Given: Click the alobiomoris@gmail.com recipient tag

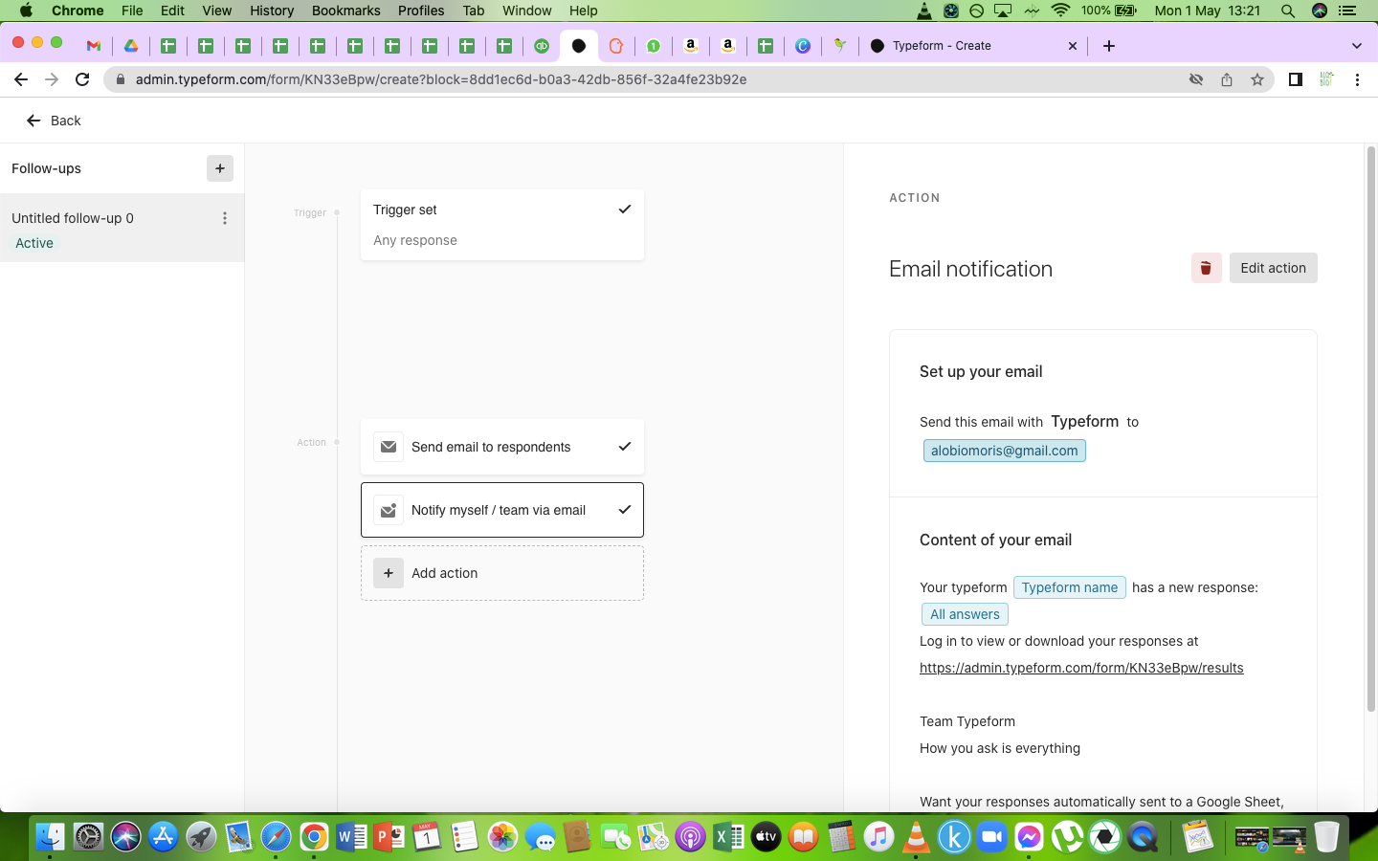Looking at the screenshot, I should tap(1004, 451).
